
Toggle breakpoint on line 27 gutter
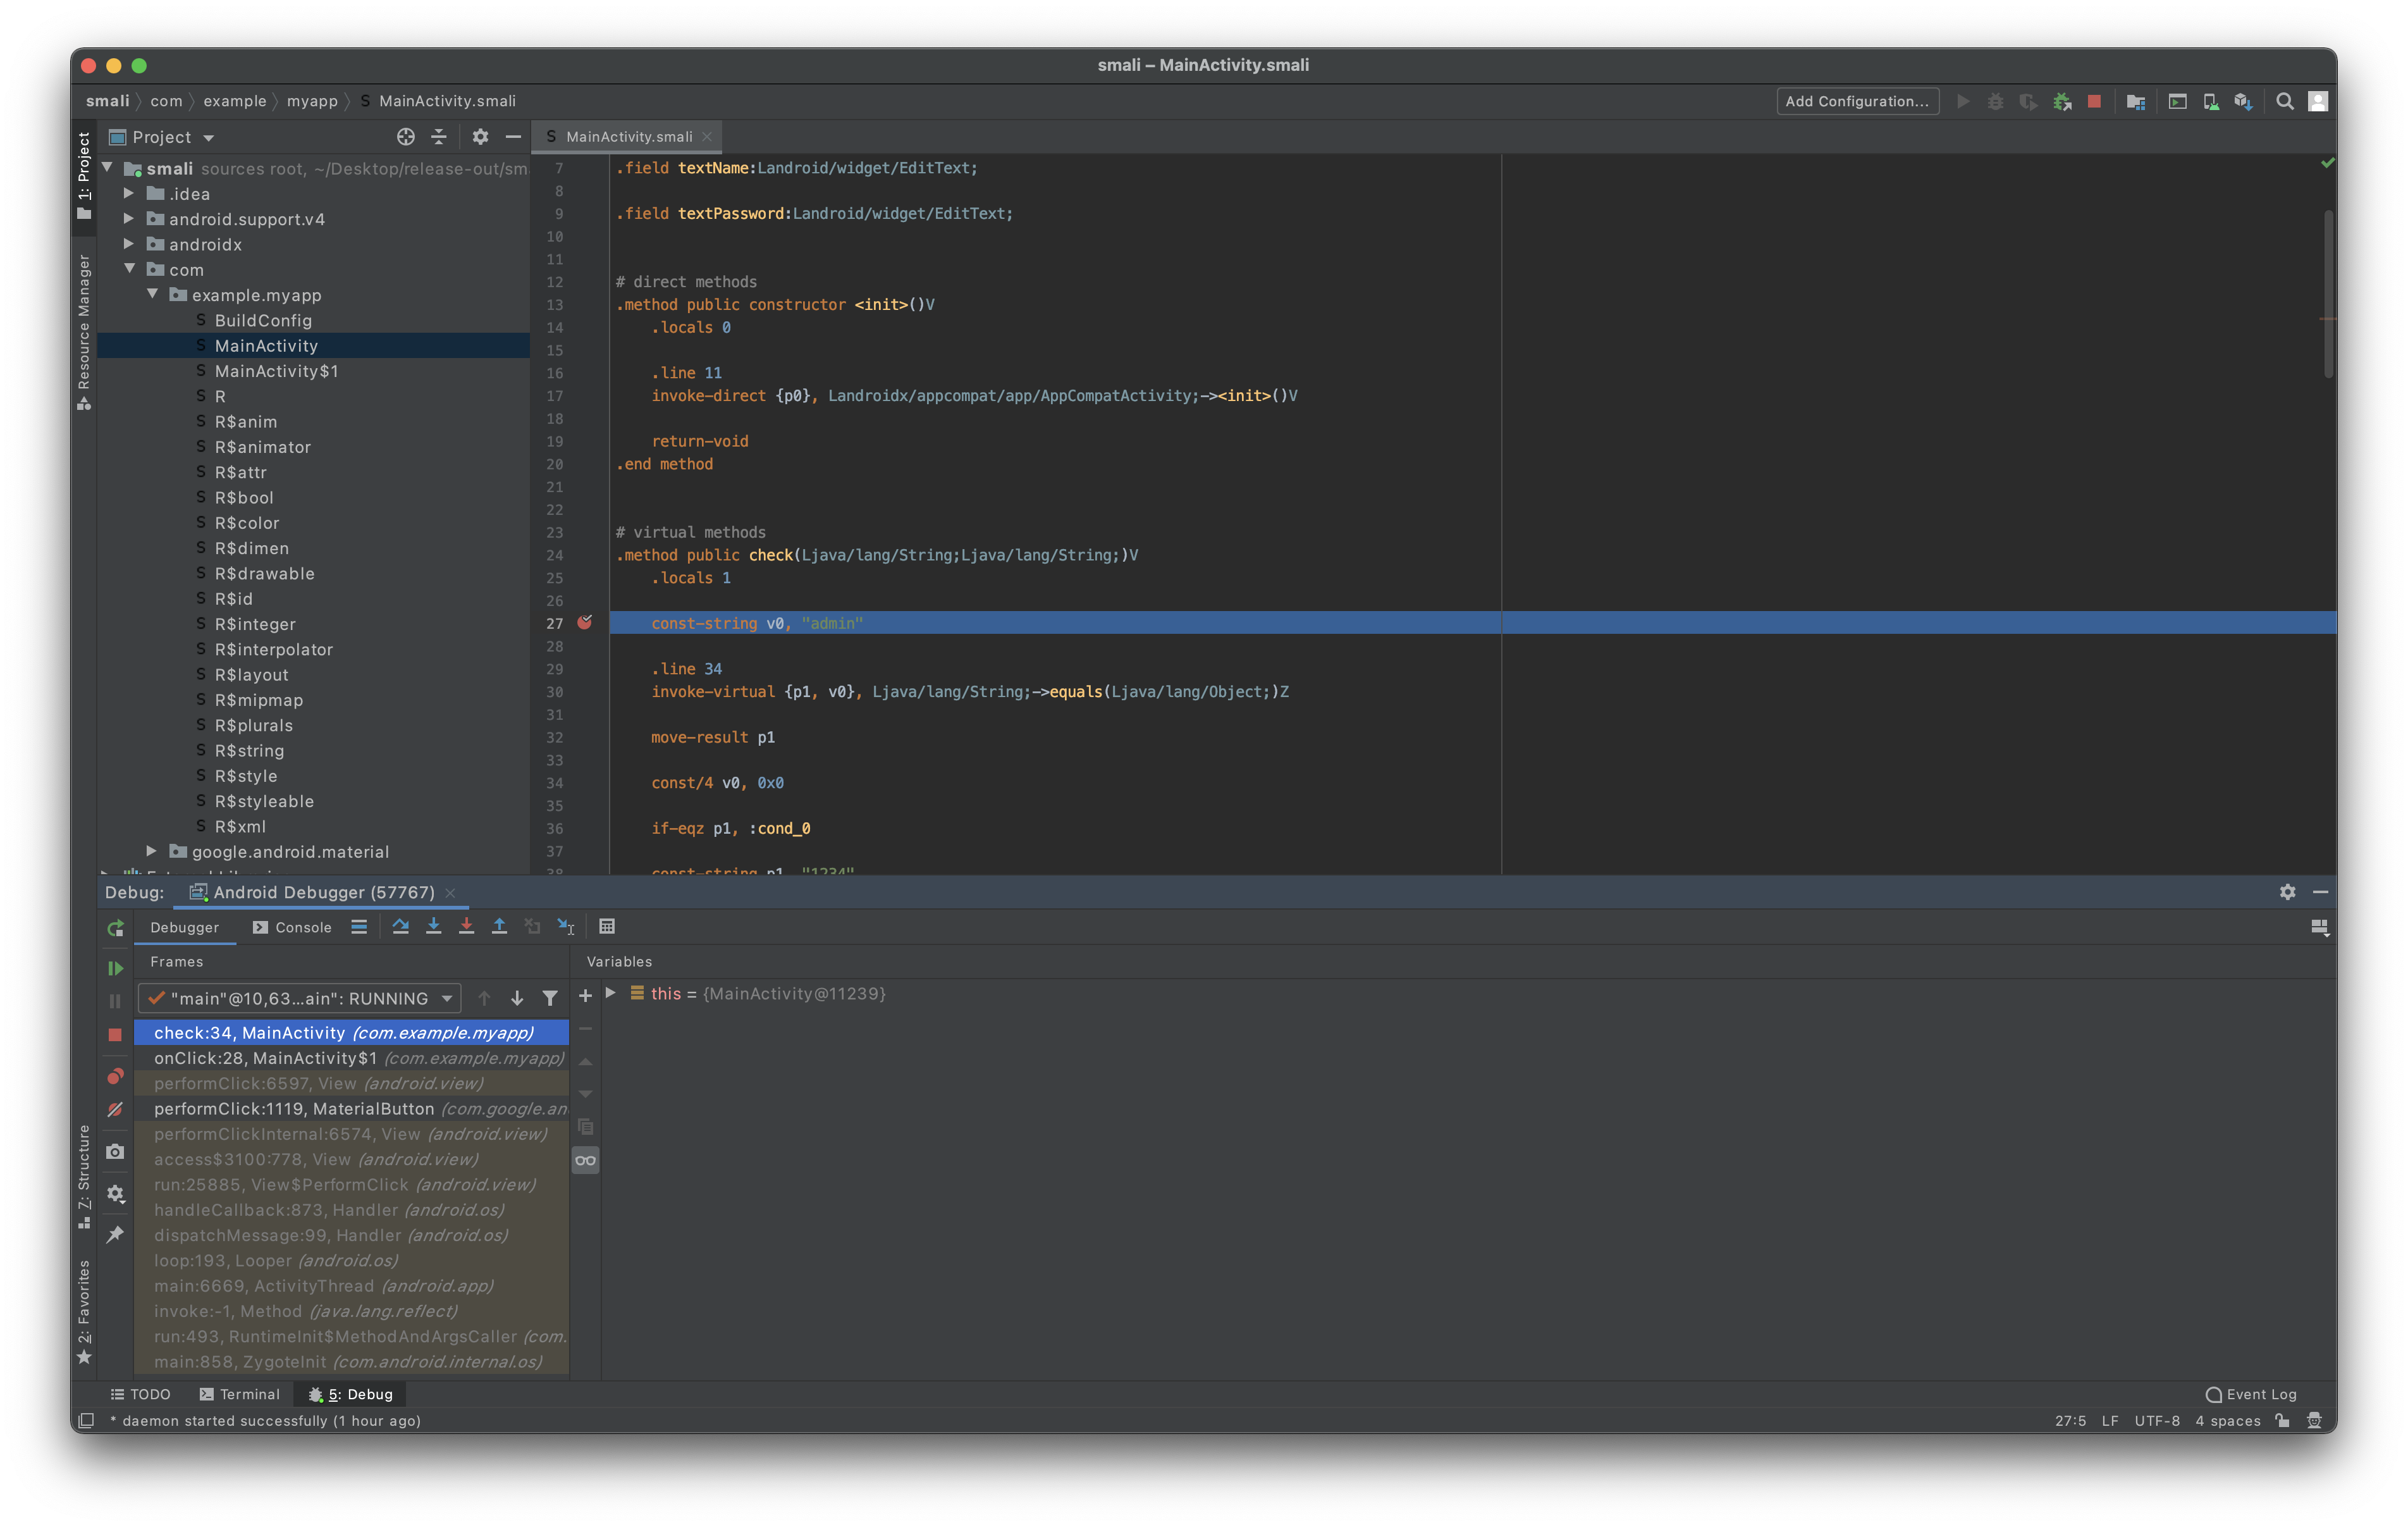[585, 622]
